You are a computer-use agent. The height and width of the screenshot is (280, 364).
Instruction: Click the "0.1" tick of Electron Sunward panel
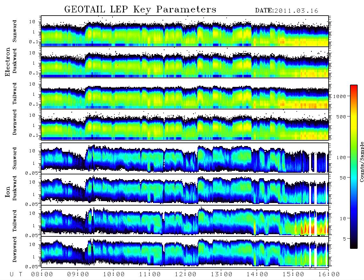tap(33, 42)
